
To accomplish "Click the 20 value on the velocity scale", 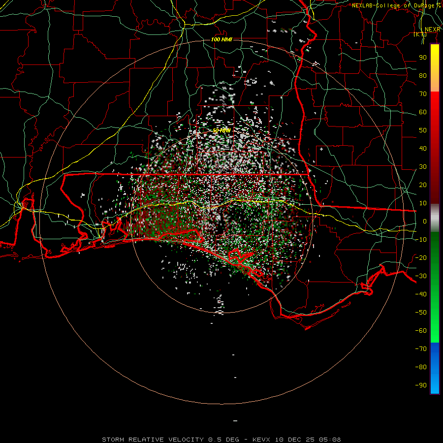I will pyautogui.click(x=423, y=185).
